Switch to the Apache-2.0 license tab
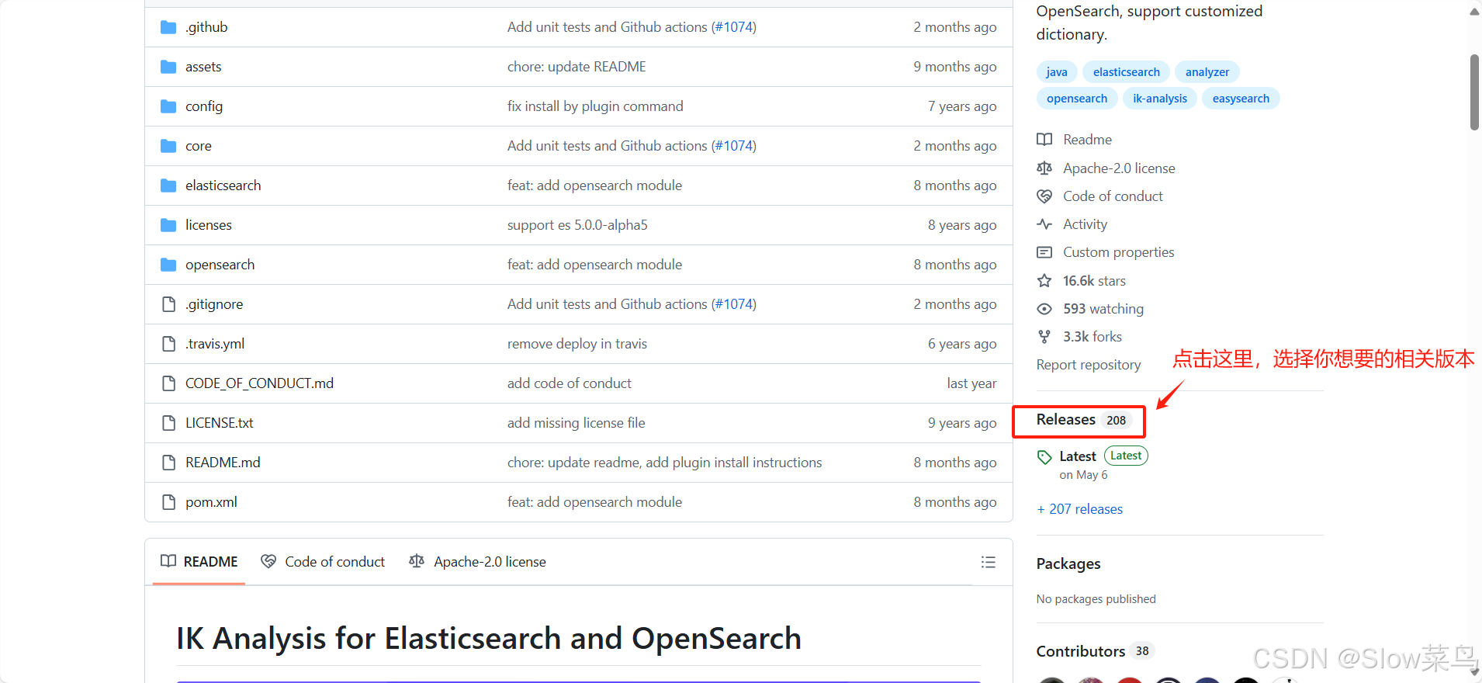Screen dimensions: 1482x683 pos(477,562)
